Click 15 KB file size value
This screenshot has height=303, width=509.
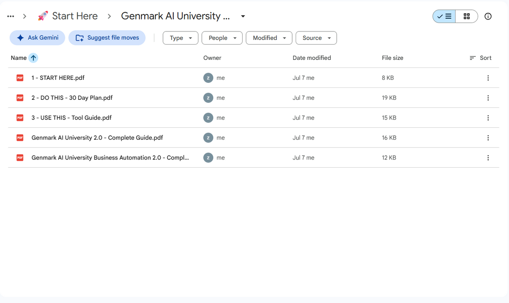point(389,118)
